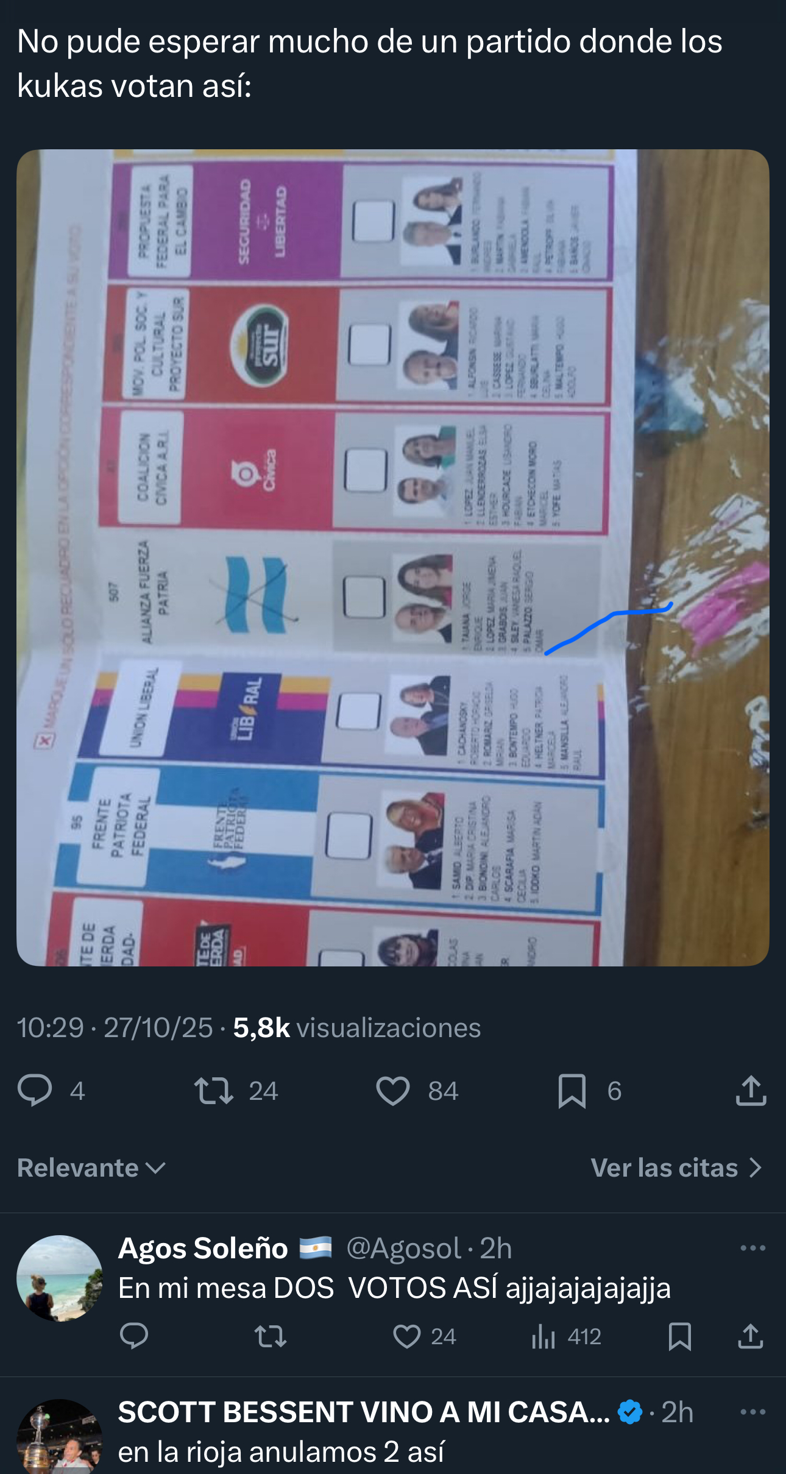Open more options for Agos Soleño's reply
Image resolution: width=786 pixels, height=1474 pixels.
coord(752,1248)
